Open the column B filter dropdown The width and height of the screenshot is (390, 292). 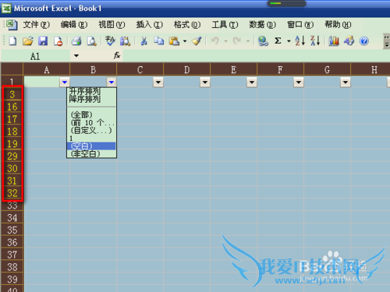coord(112,83)
